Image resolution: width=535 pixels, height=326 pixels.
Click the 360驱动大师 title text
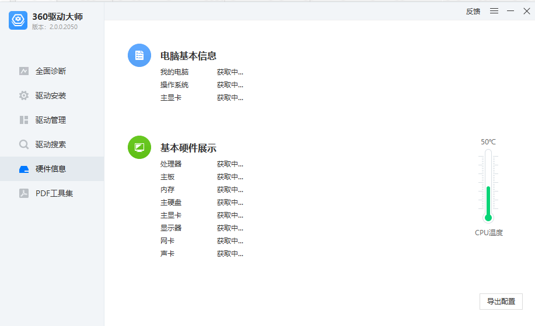pyautogui.click(x=58, y=17)
